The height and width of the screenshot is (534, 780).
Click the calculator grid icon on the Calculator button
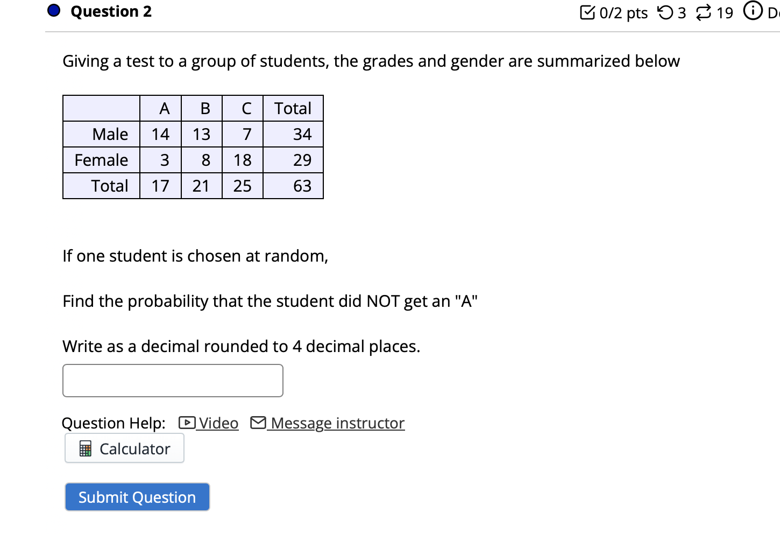84,448
